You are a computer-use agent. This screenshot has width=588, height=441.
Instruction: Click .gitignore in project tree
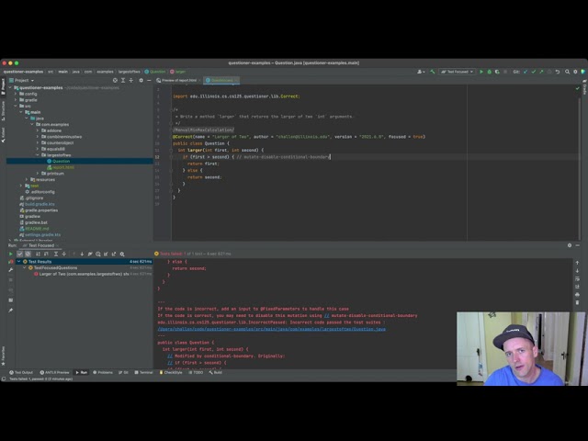tap(31, 198)
